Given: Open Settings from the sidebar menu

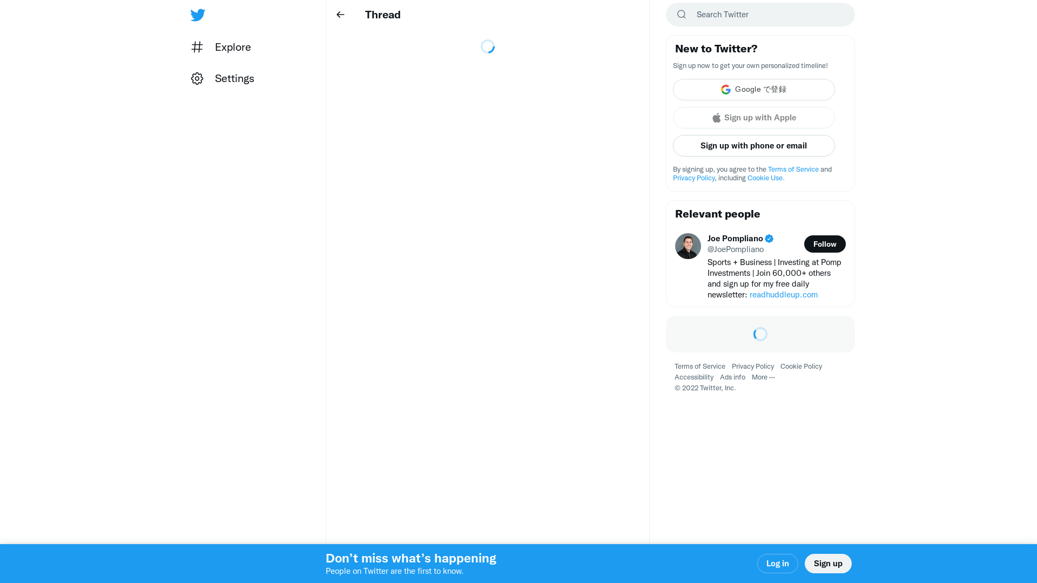Looking at the screenshot, I should pos(234,78).
